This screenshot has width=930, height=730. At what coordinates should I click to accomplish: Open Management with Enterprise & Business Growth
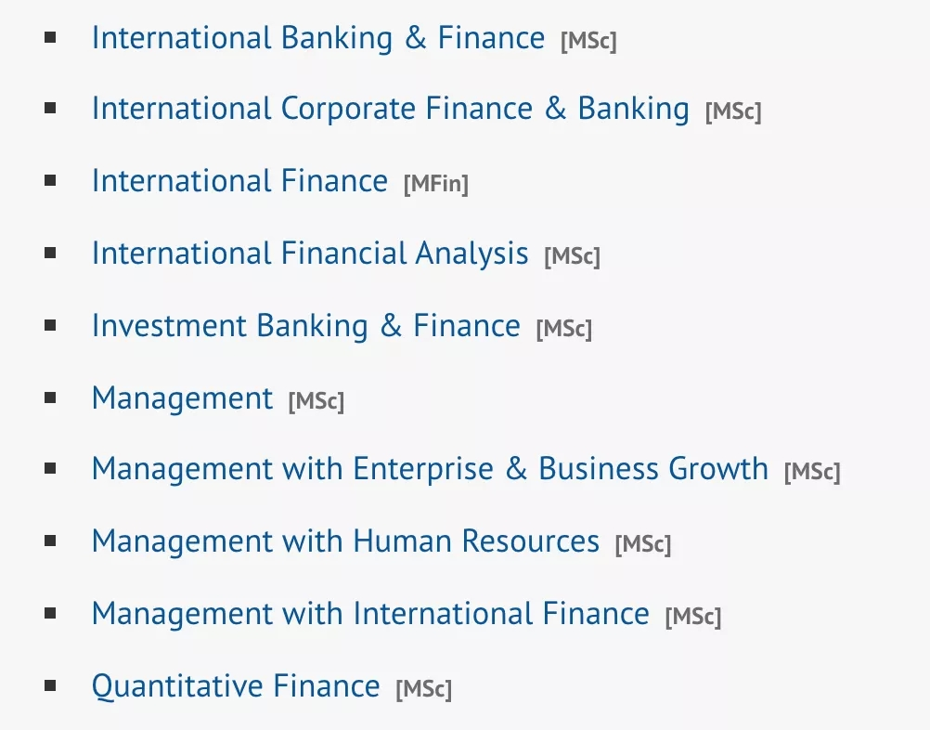pos(430,469)
